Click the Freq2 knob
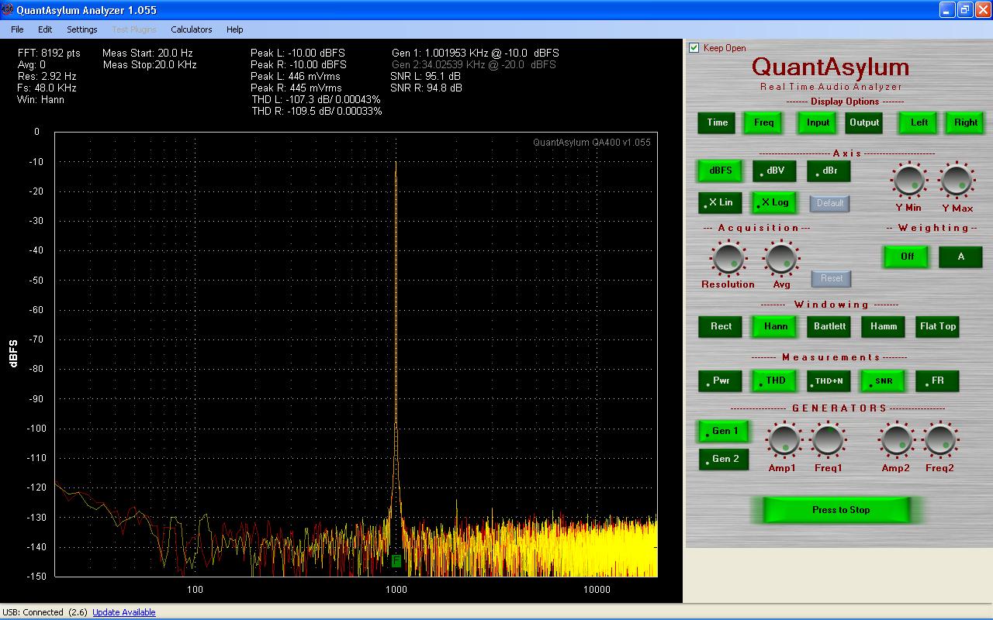This screenshot has width=993, height=620. (940, 440)
